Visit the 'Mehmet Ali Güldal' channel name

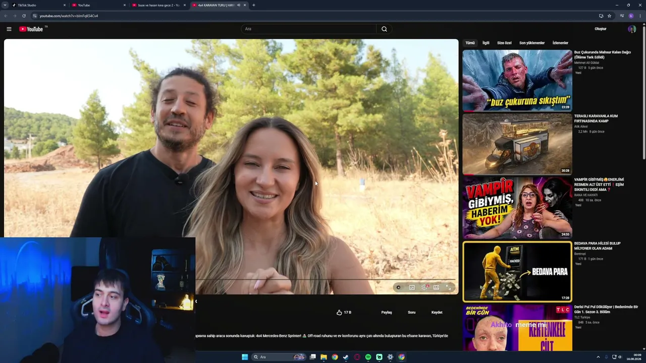click(586, 63)
